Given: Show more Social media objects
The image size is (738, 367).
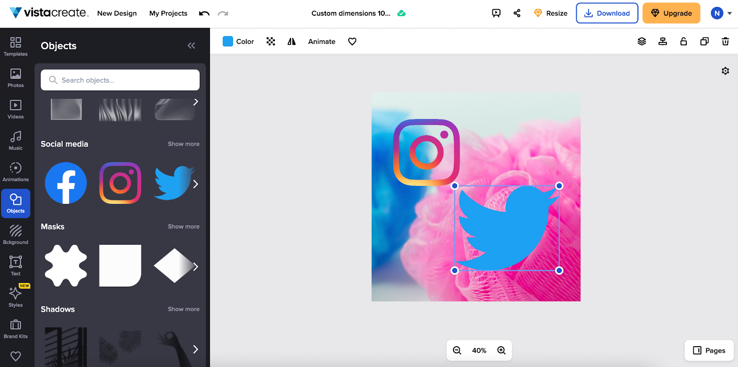Looking at the screenshot, I should 184,144.
